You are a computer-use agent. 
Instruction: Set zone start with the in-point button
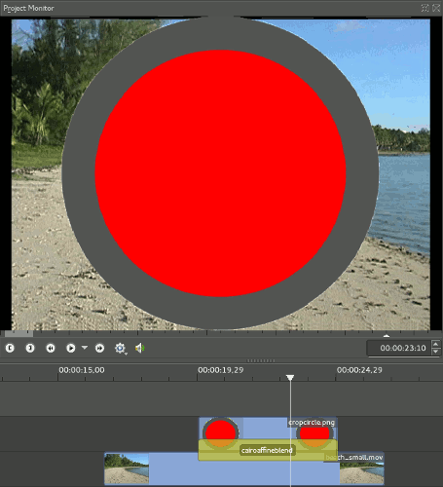[x=10, y=348]
